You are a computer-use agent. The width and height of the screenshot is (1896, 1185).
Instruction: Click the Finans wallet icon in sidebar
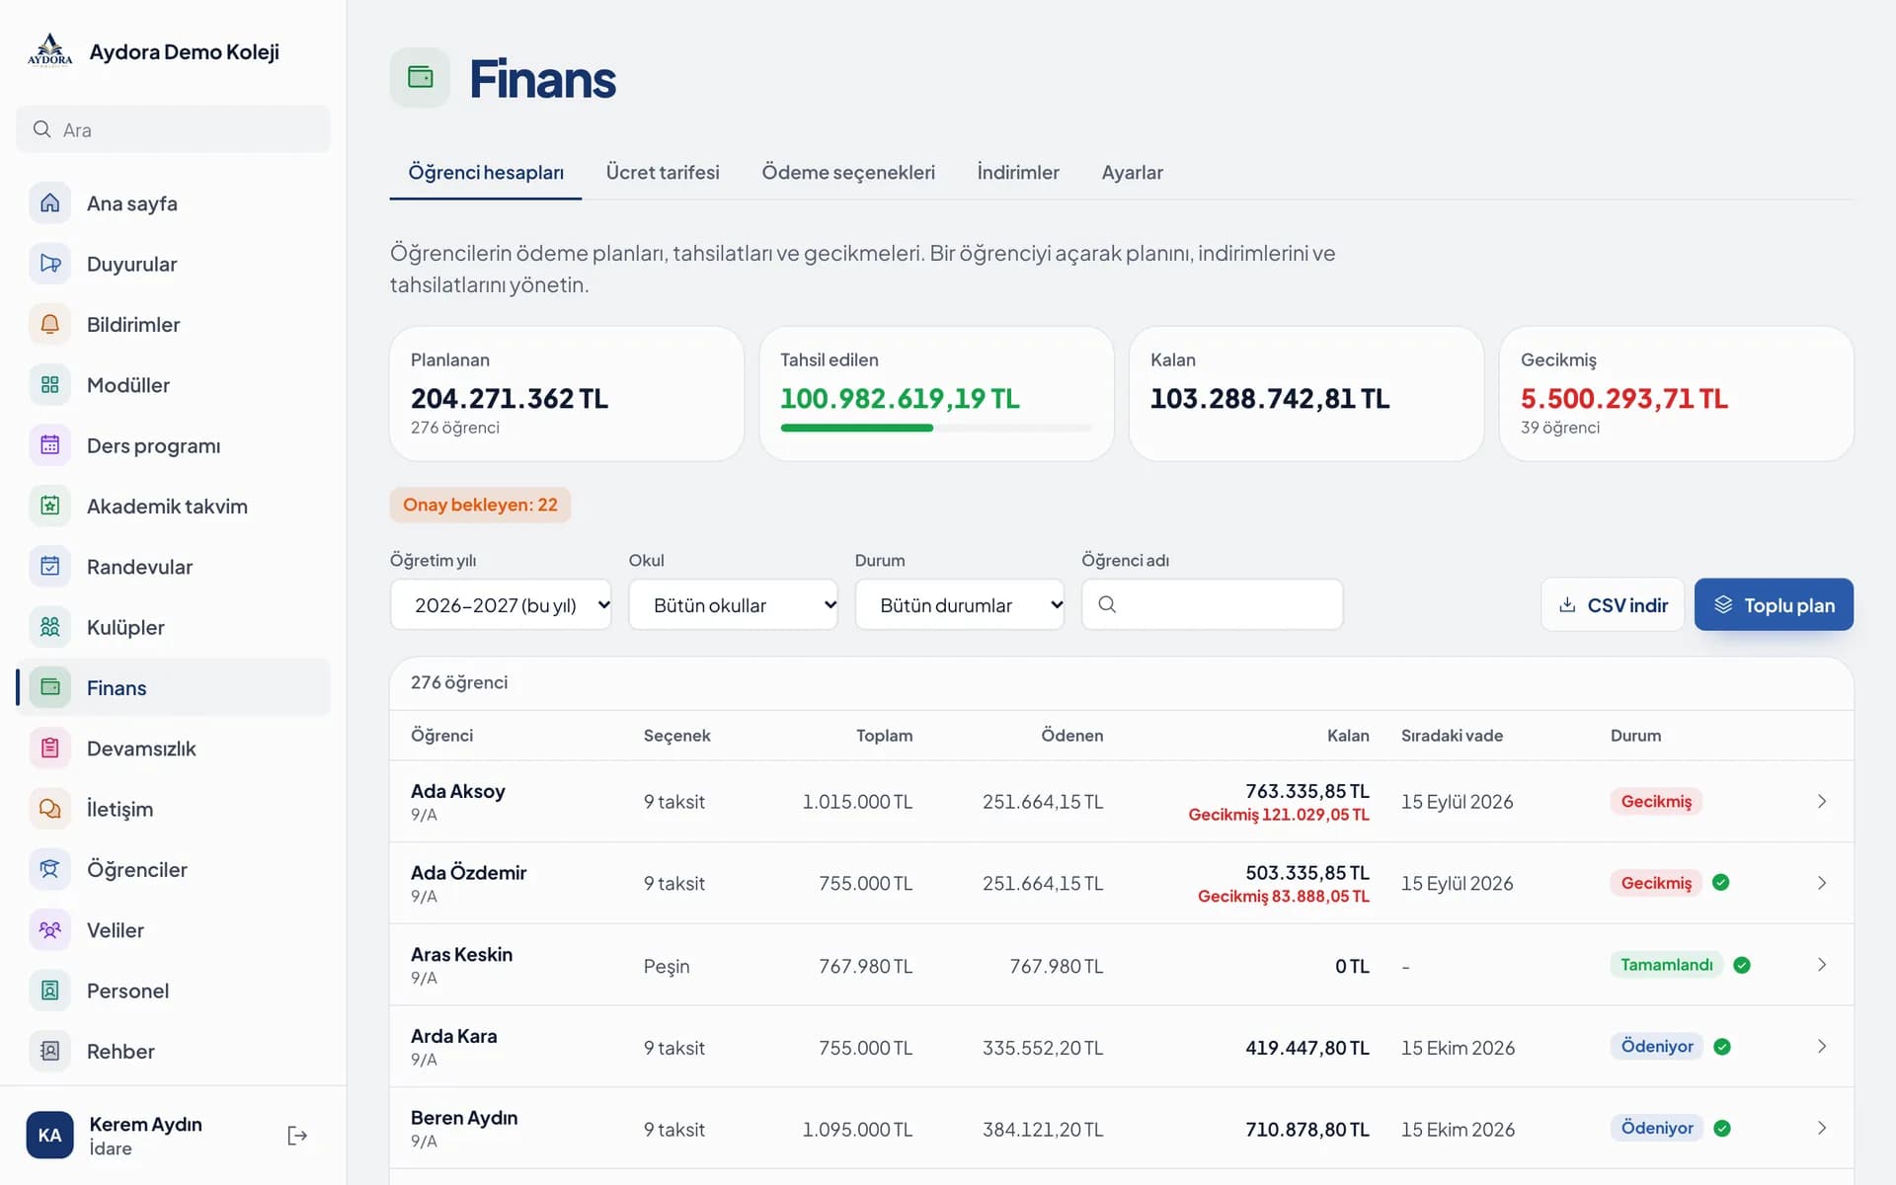[49, 687]
